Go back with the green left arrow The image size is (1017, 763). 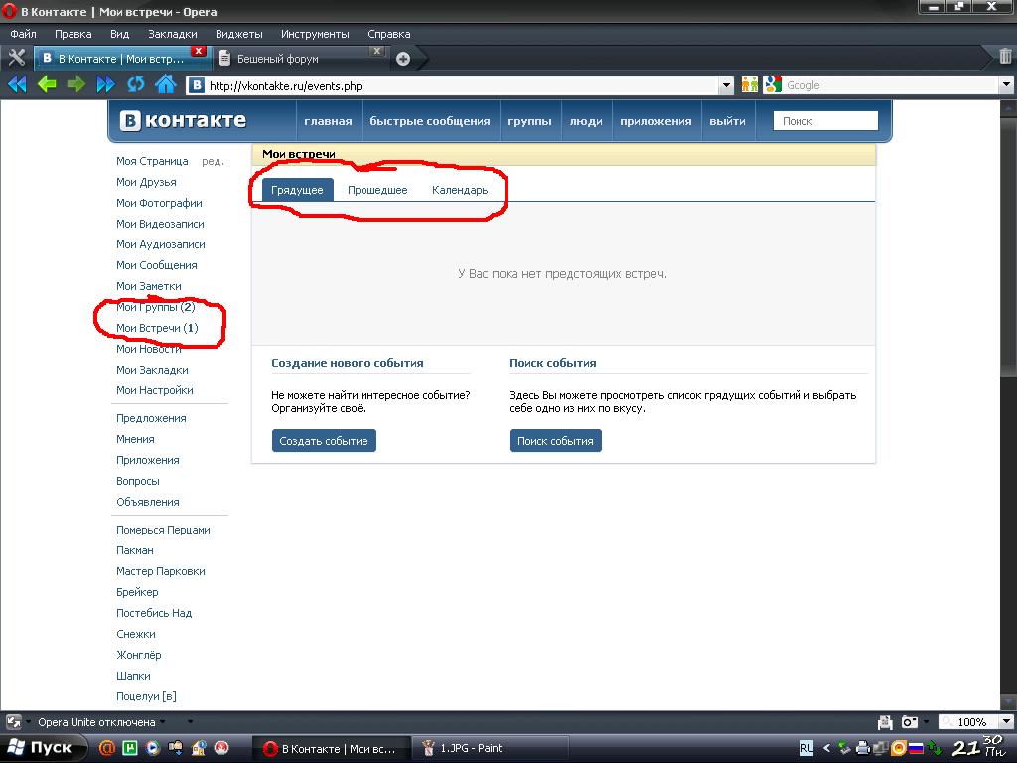tap(46, 84)
